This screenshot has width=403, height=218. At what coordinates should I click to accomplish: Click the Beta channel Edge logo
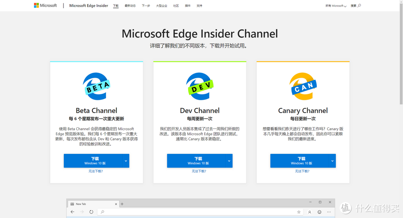[97, 86]
